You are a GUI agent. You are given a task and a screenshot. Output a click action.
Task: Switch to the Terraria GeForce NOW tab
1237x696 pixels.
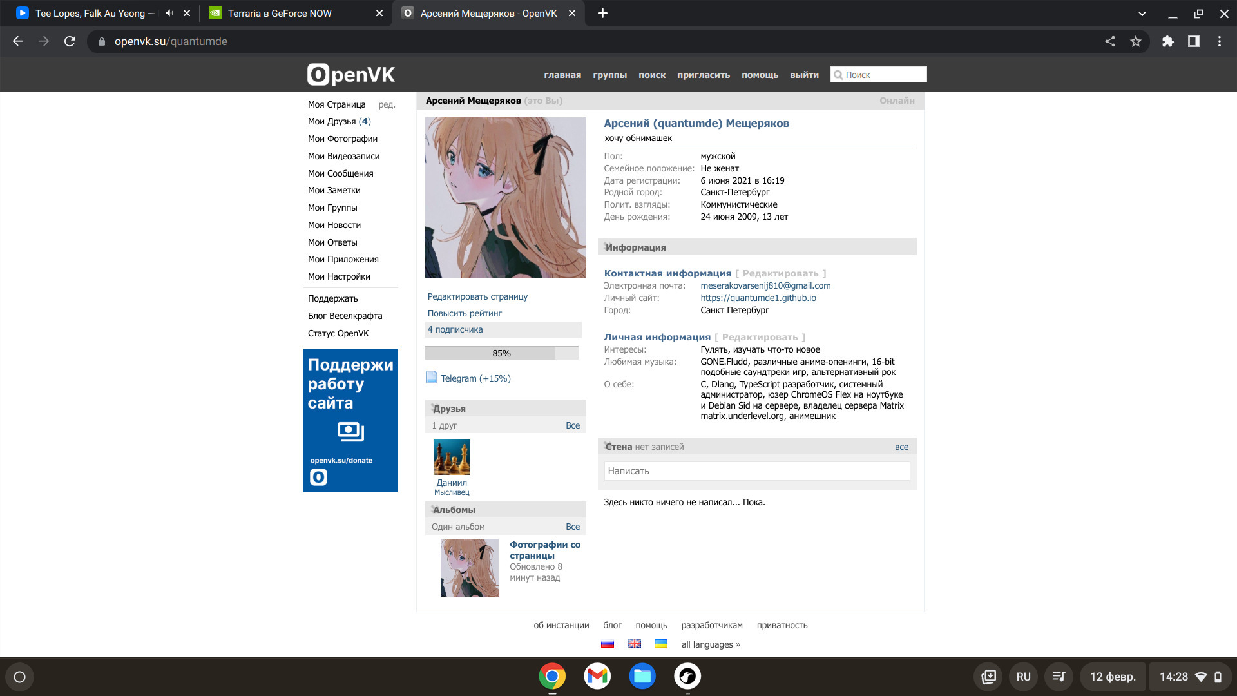pyautogui.click(x=280, y=13)
